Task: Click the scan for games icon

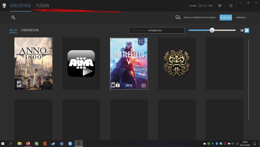Action: [178, 17]
